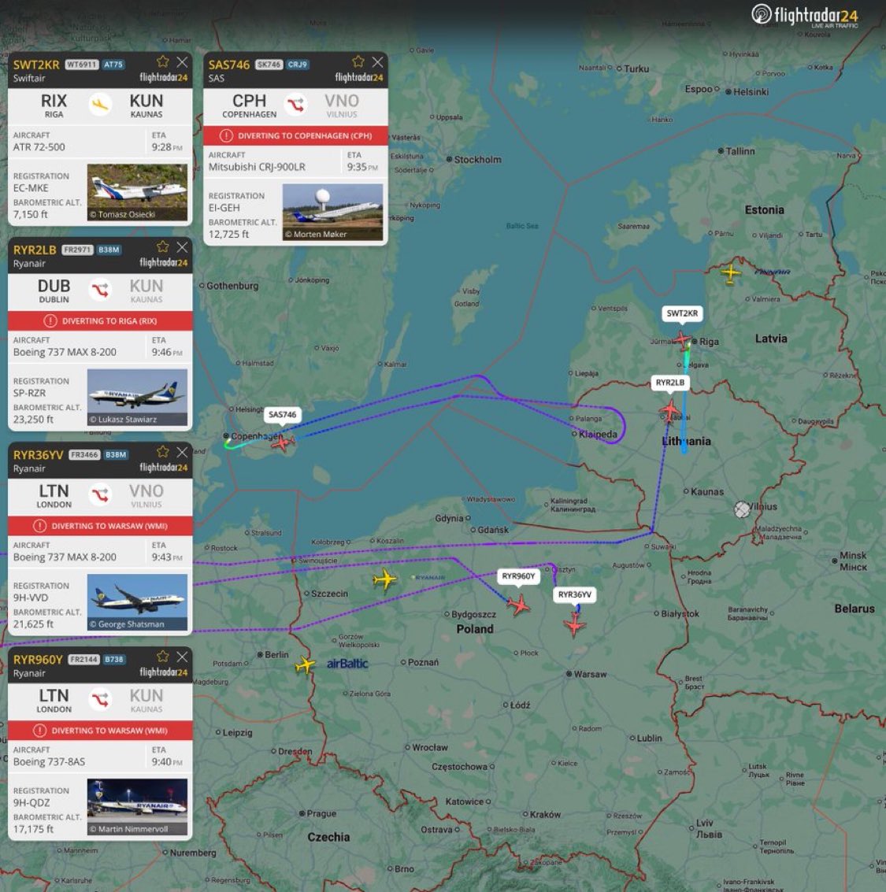Dismiss the SAS746 flight card

coord(378,61)
